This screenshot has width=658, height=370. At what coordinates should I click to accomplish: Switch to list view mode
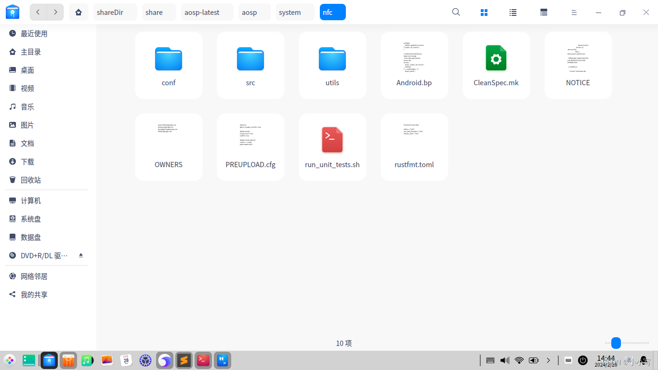pyautogui.click(x=513, y=12)
